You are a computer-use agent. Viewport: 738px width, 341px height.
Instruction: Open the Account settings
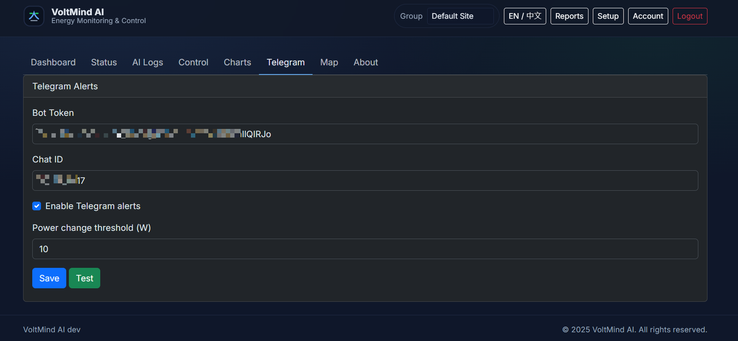(648, 16)
